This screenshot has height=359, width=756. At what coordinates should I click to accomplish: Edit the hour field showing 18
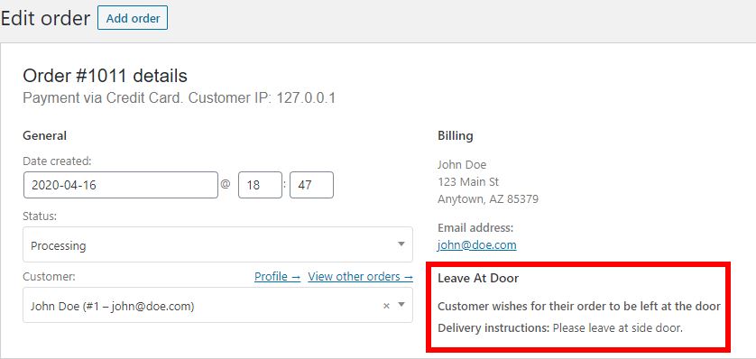pos(260,185)
